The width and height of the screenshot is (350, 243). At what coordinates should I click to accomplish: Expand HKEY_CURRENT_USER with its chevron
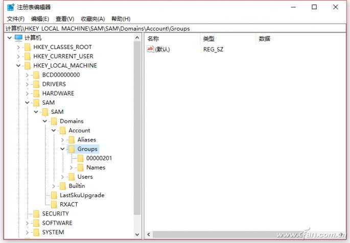[x=18, y=57]
